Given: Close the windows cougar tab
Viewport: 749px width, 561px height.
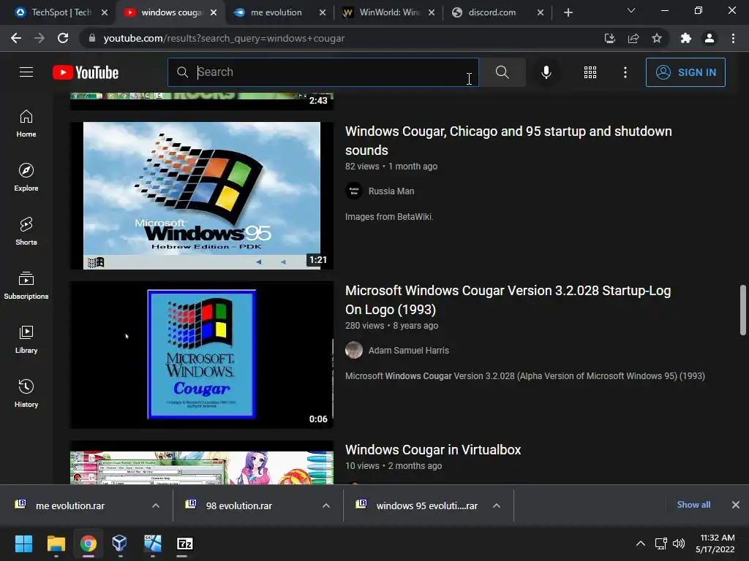Looking at the screenshot, I should [x=214, y=12].
